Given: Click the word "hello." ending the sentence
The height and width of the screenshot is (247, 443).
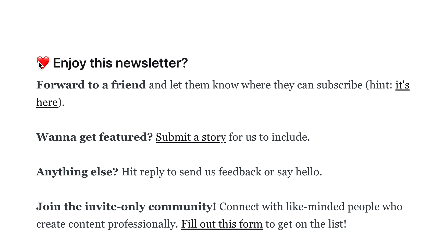Looking at the screenshot, I should pyautogui.click(x=309, y=172).
